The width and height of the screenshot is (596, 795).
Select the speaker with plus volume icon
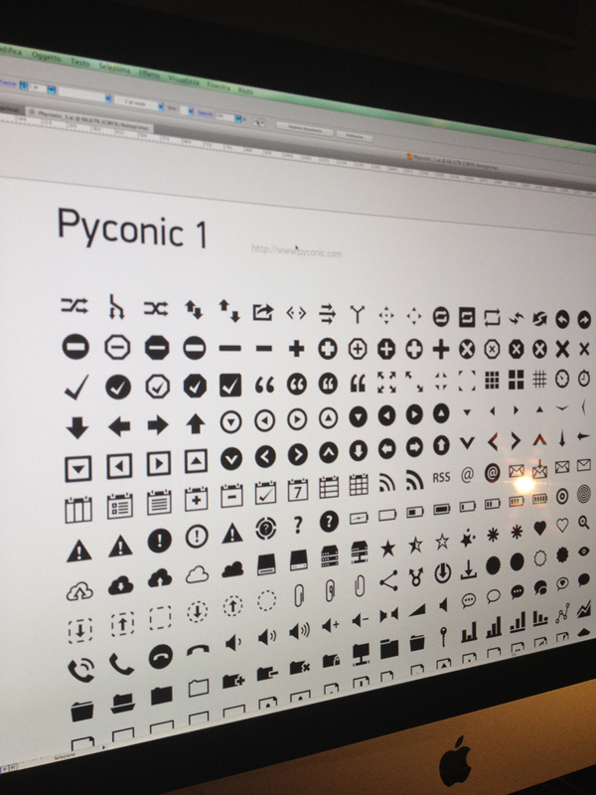pyautogui.click(x=331, y=626)
